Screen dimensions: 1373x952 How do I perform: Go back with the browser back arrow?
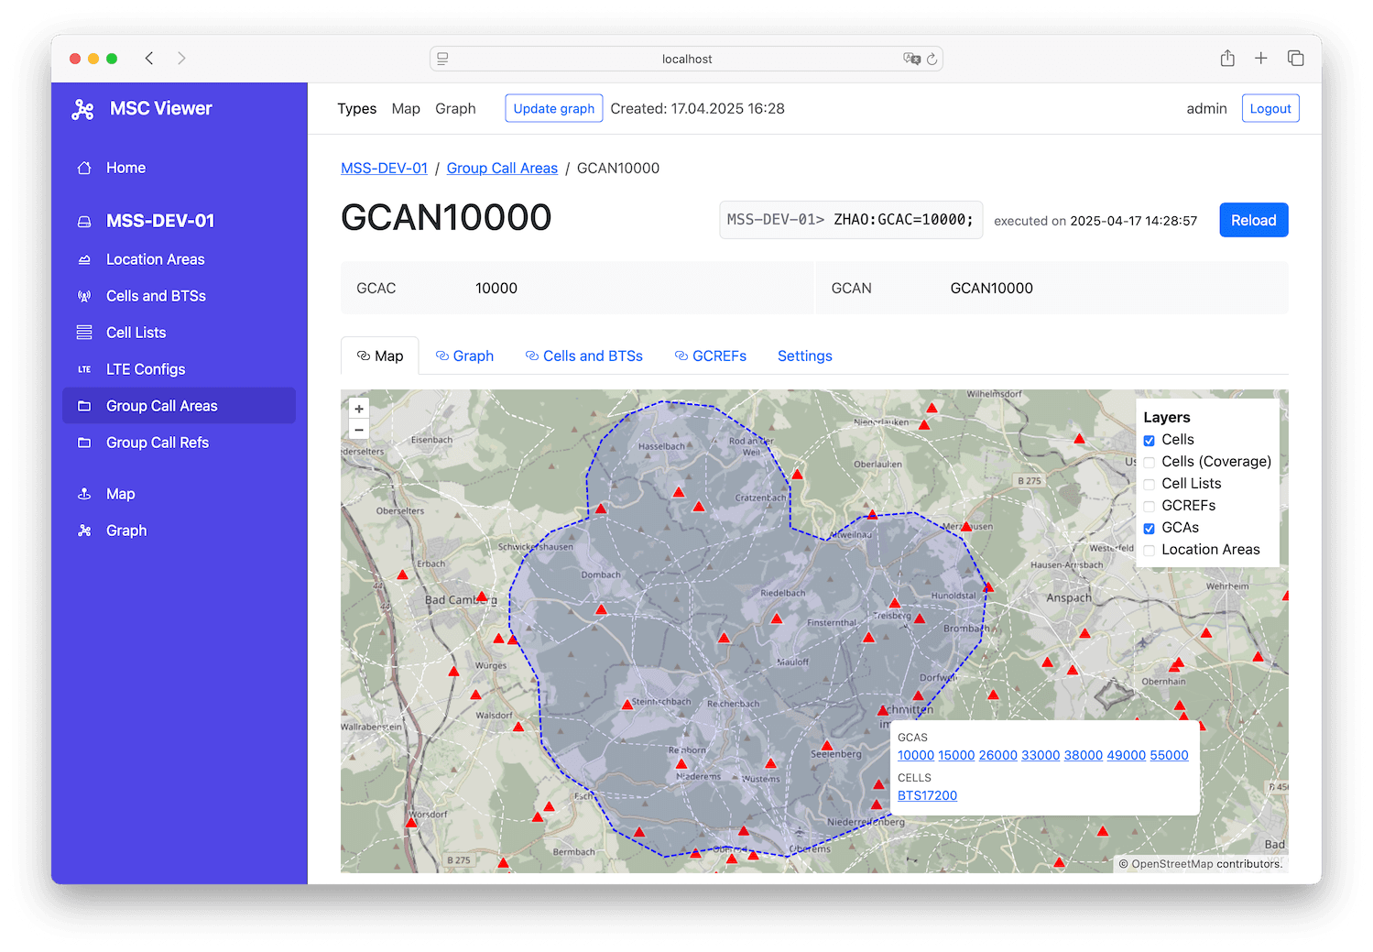(149, 59)
